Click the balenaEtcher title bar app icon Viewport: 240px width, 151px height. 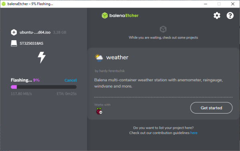click(4, 4)
